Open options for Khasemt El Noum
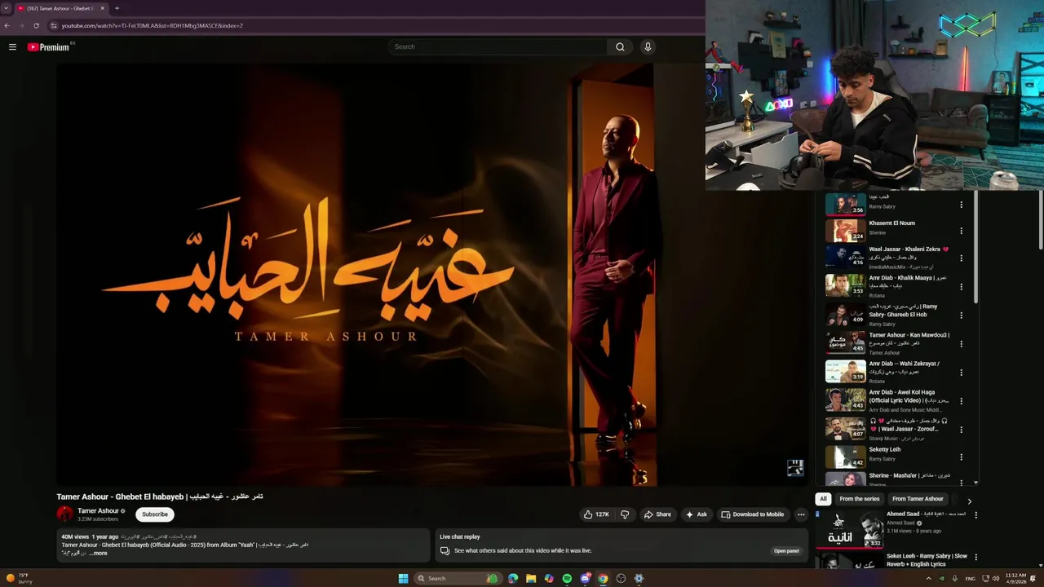This screenshot has height=587, width=1044. tap(961, 232)
